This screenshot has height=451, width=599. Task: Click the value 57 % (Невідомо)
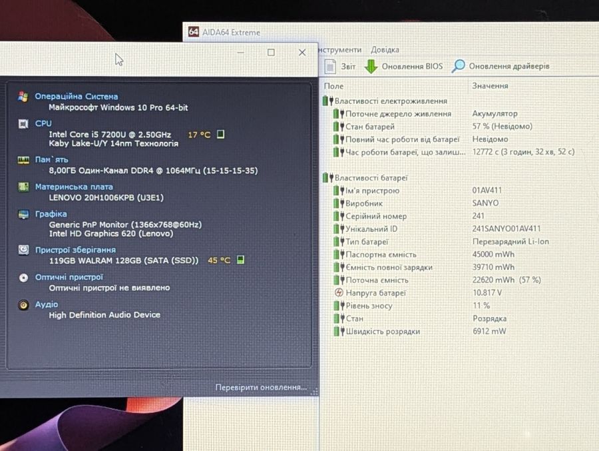pos(502,126)
